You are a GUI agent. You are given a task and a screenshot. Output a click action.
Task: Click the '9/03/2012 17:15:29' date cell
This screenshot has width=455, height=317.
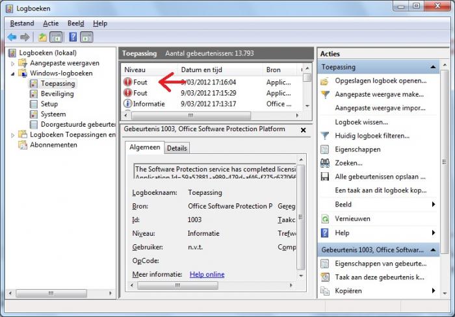coord(209,93)
